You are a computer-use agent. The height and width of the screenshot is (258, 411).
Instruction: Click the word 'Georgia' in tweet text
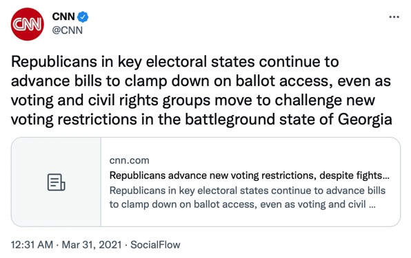365,120
